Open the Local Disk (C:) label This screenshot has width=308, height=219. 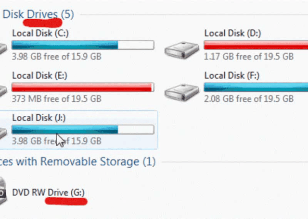click(x=40, y=33)
